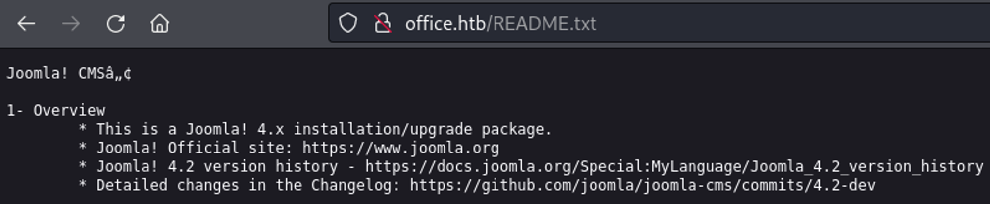The image size is (990, 204).
Task: Show the insecure connection padlock info
Action: (382, 23)
